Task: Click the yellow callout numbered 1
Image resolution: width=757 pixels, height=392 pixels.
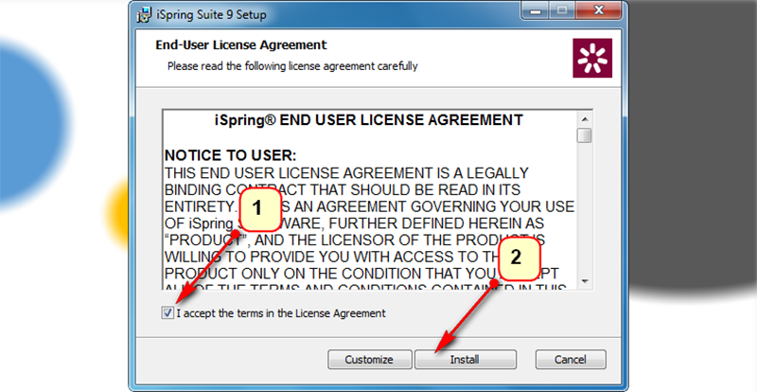Action: click(260, 209)
